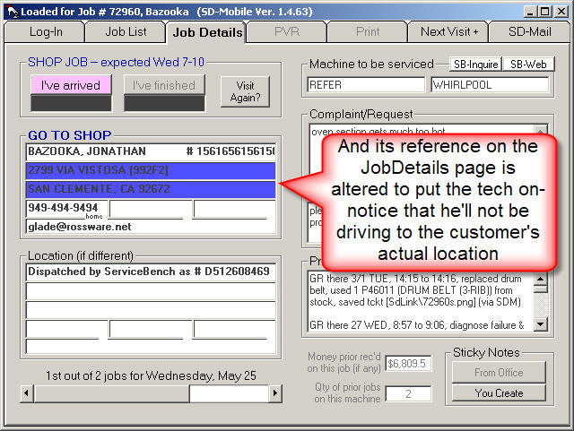Open the Next Visit + tab
Screen dimensions: 574x431
448,31
